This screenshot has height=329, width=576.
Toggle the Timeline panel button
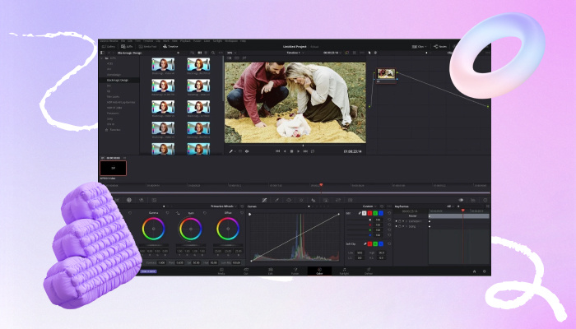click(170, 46)
